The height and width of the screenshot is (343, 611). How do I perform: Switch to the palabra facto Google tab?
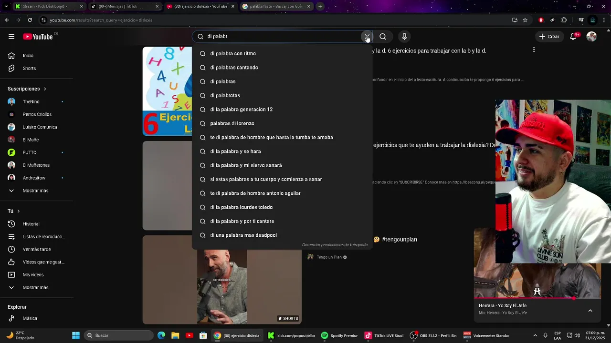[x=276, y=6]
